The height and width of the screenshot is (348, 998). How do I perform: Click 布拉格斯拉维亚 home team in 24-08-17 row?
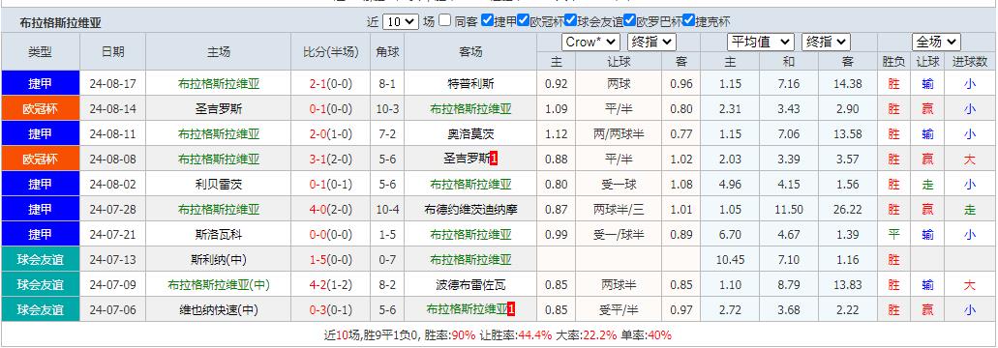(x=219, y=83)
